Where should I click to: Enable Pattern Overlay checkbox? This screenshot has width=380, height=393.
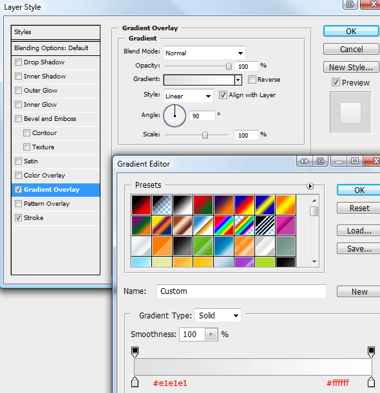coord(18,203)
